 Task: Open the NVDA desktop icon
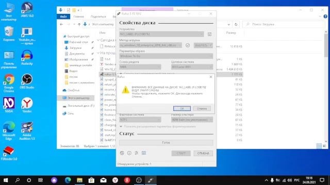coord(9,105)
